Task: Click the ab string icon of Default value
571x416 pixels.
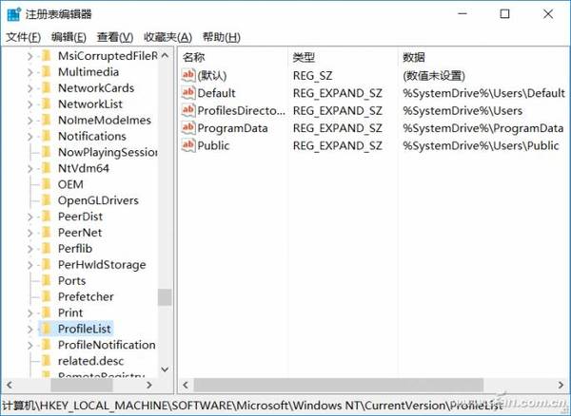Action: coord(188,93)
